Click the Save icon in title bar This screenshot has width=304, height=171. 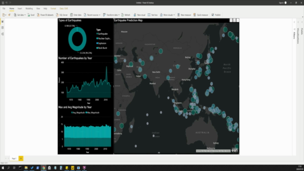click(x=3, y=3)
